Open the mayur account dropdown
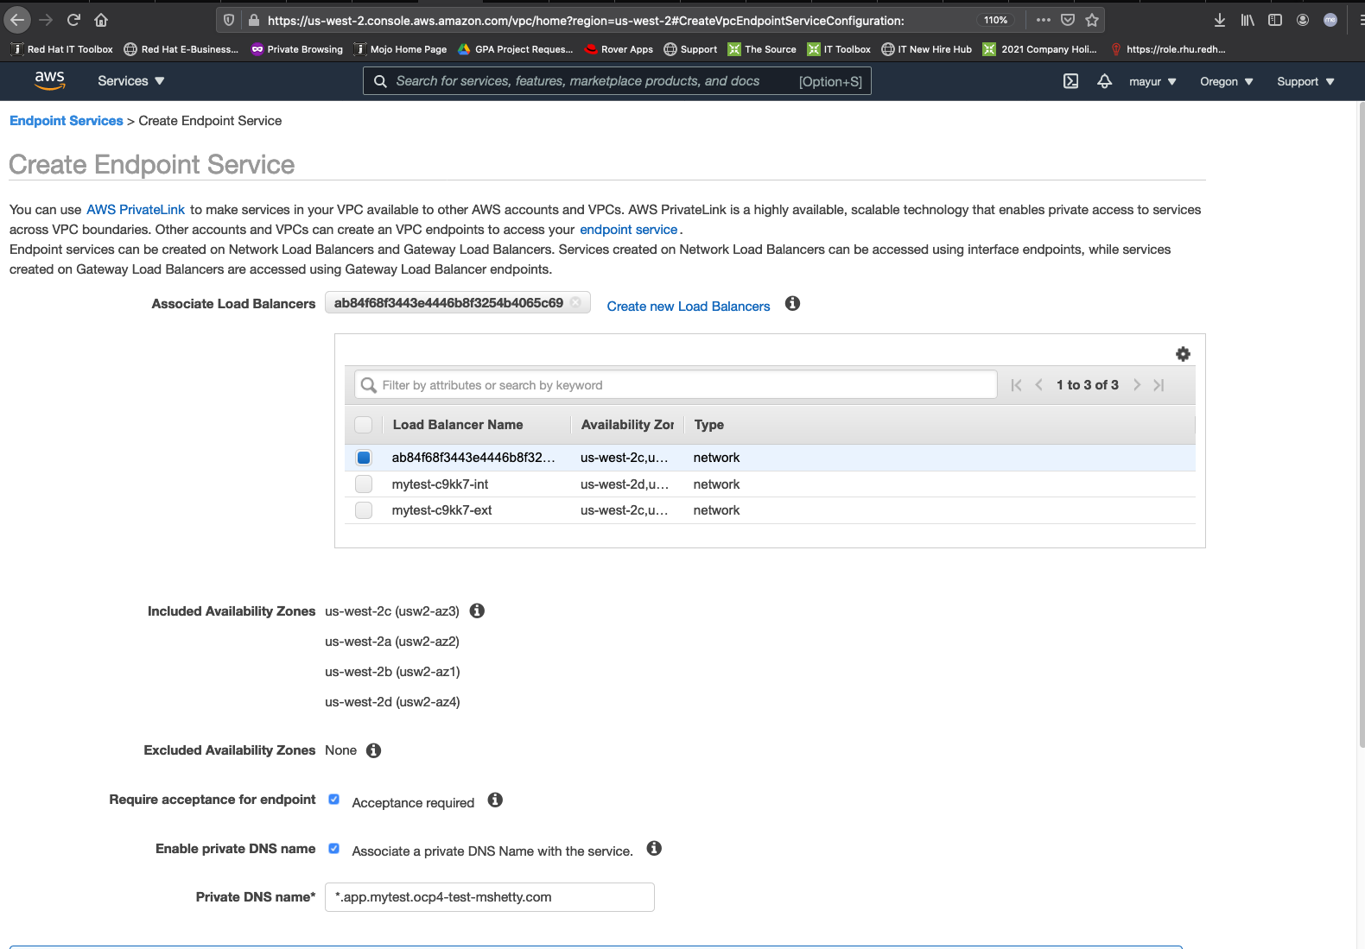Image resolution: width=1365 pixels, height=949 pixels. pos(1152,82)
